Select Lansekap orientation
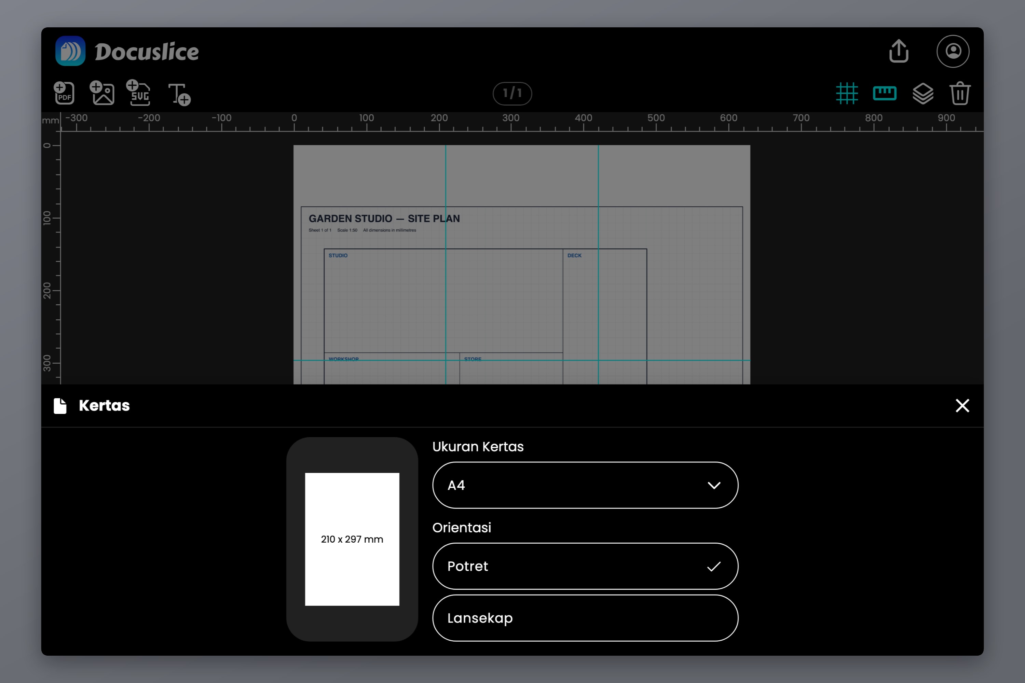Viewport: 1025px width, 683px height. [x=585, y=618]
